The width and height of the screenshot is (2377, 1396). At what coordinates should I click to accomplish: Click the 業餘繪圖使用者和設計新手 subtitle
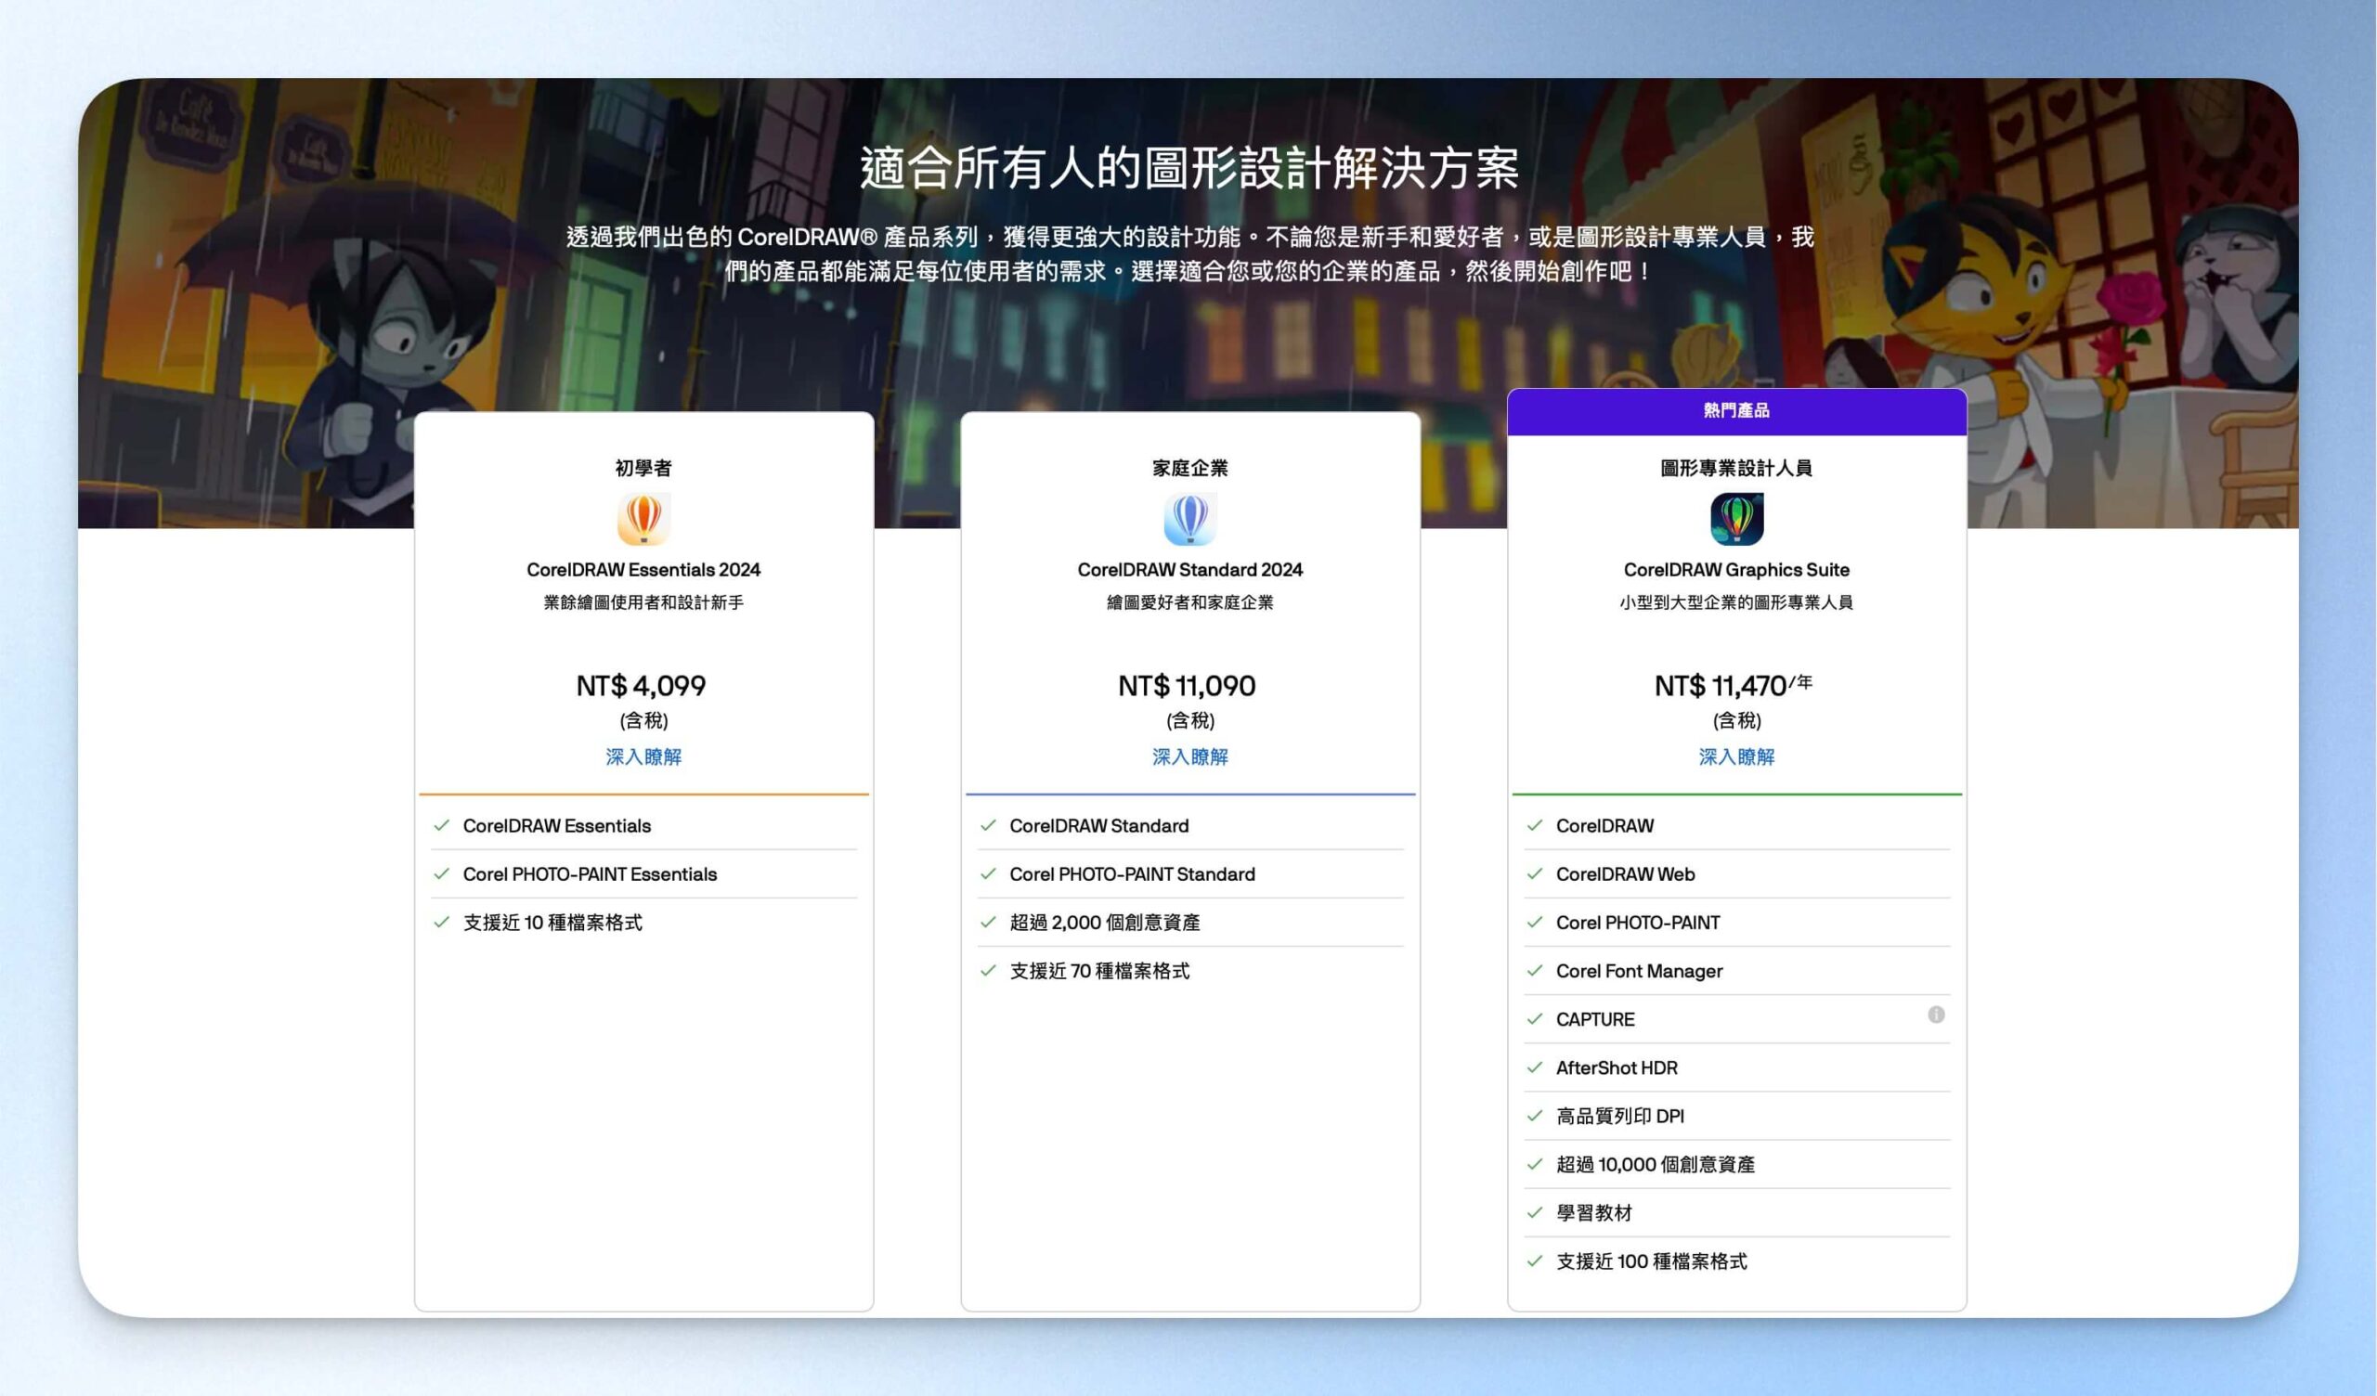[x=643, y=602]
